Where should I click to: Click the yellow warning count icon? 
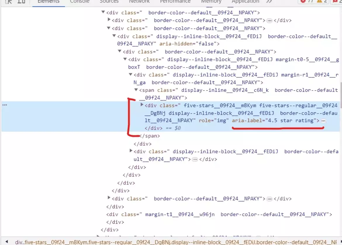tap(319, 1)
